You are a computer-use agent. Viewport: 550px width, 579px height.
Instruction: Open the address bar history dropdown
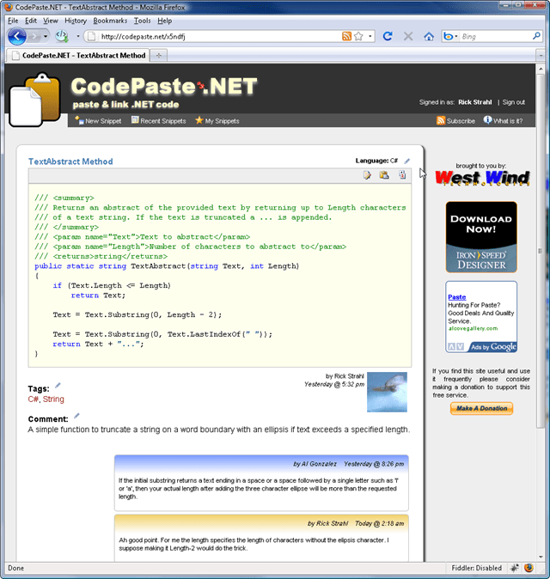point(370,36)
